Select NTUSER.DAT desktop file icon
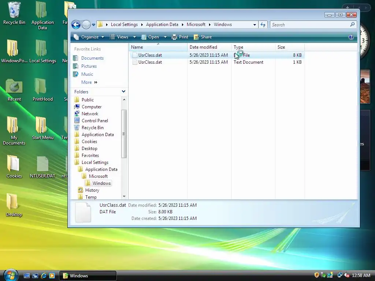Viewport: 375px width, 281px height. click(42, 167)
